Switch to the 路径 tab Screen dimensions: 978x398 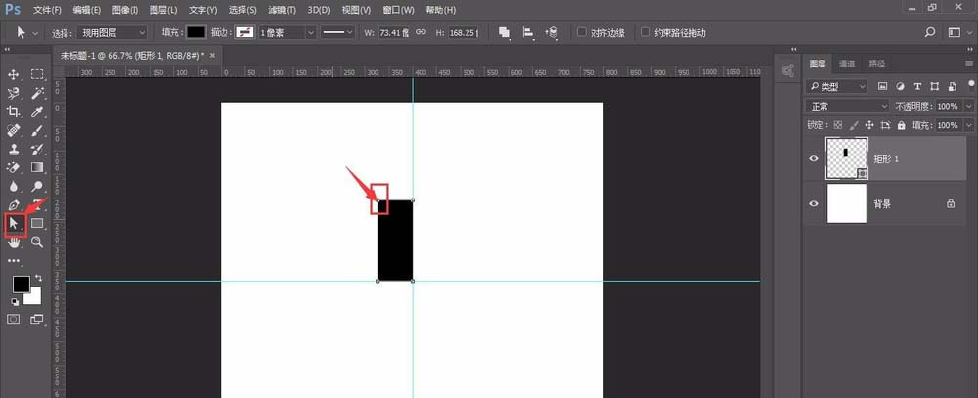[x=876, y=64]
